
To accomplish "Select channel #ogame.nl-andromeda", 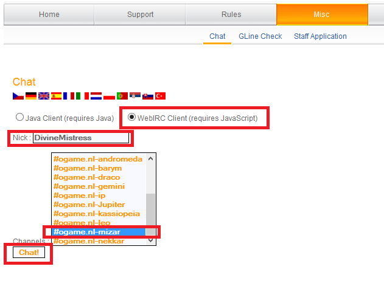I will click(99, 159).
